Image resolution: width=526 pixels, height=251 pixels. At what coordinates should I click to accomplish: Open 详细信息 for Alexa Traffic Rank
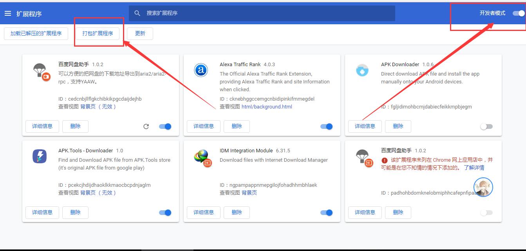pos(204,126)
